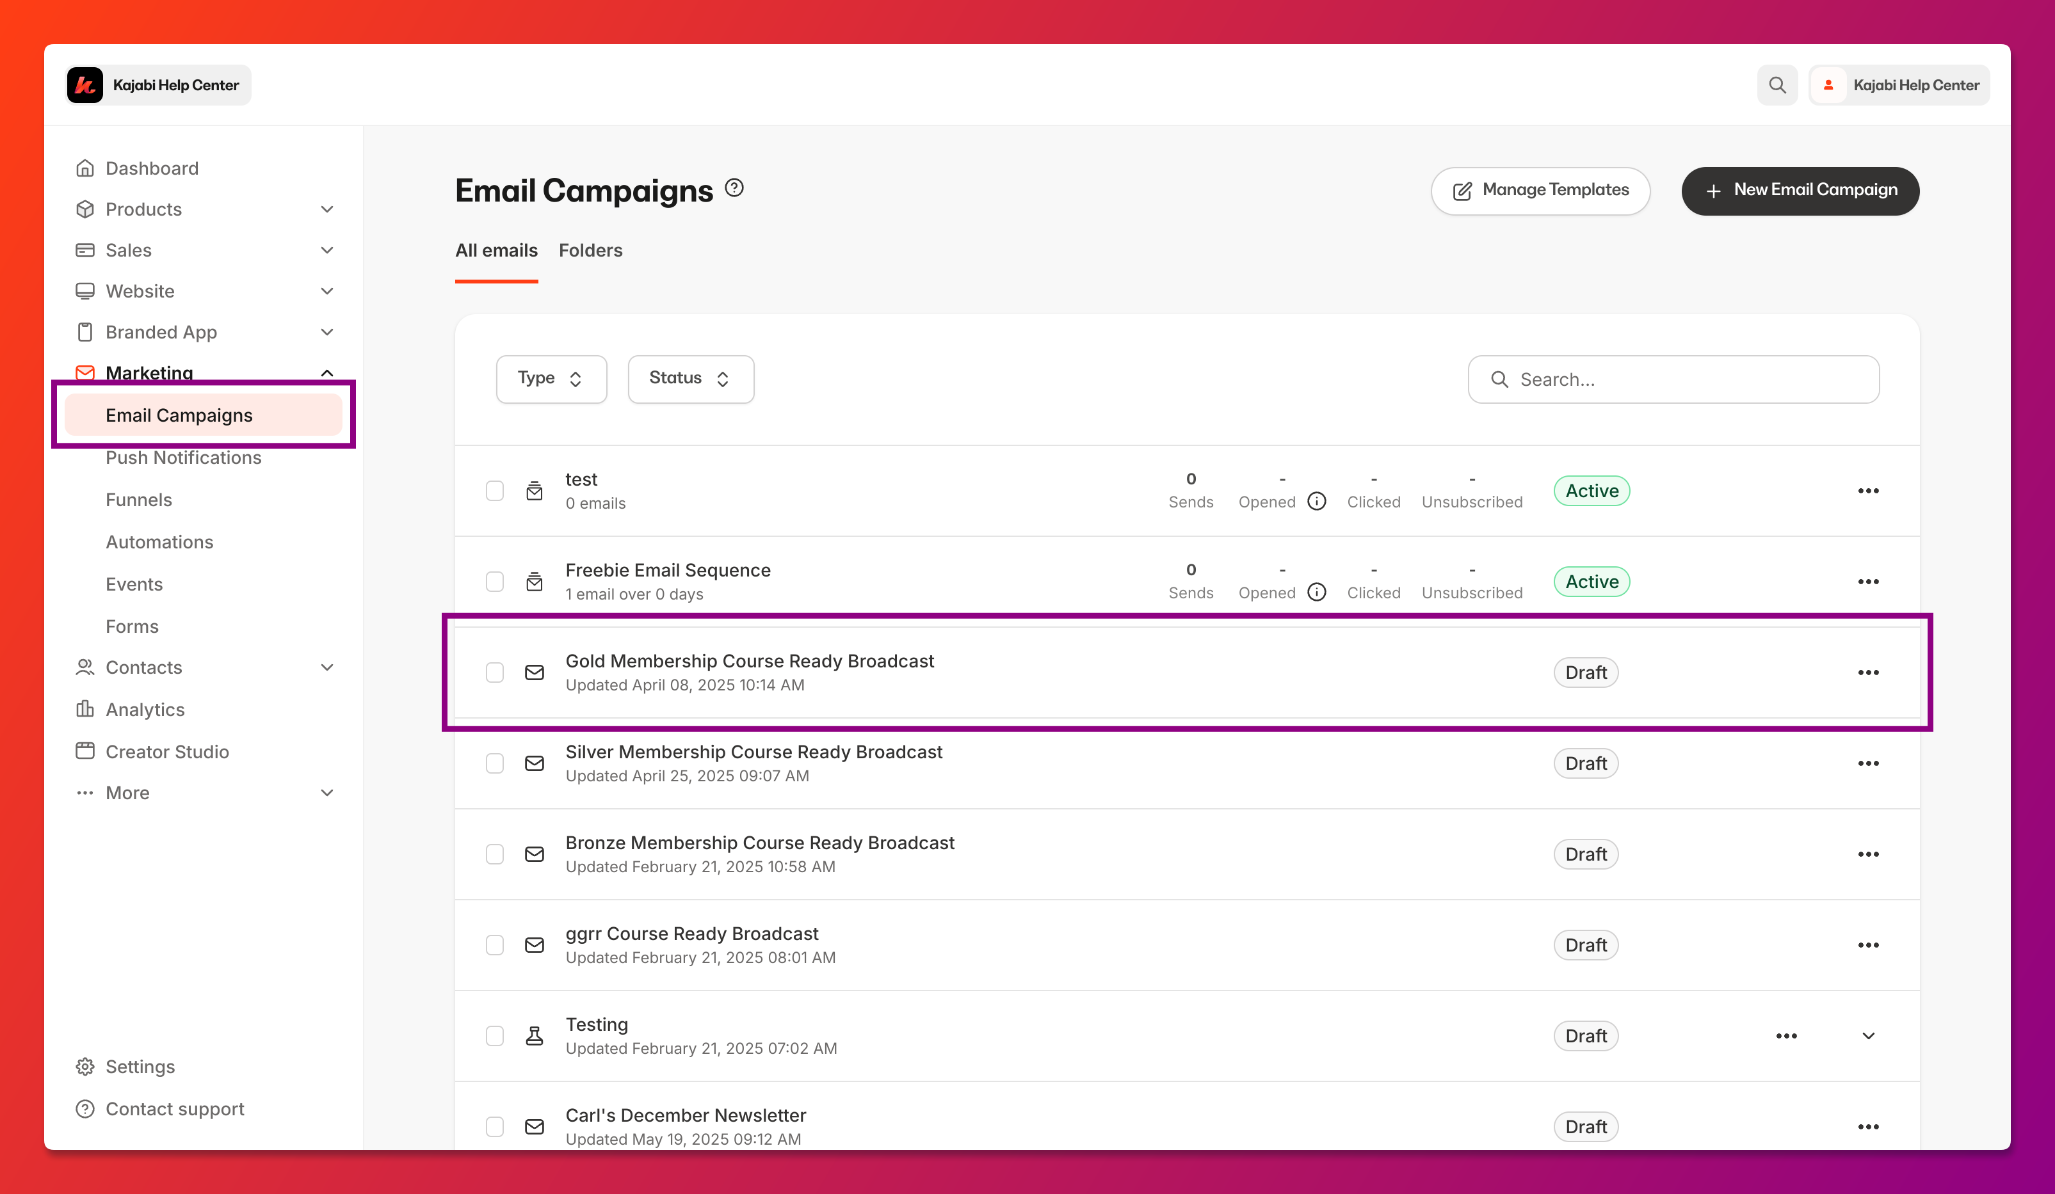This screenshot has height=1194, width=2055.
Task: Expand the Products sidebar section
Action: coord(327,209)
